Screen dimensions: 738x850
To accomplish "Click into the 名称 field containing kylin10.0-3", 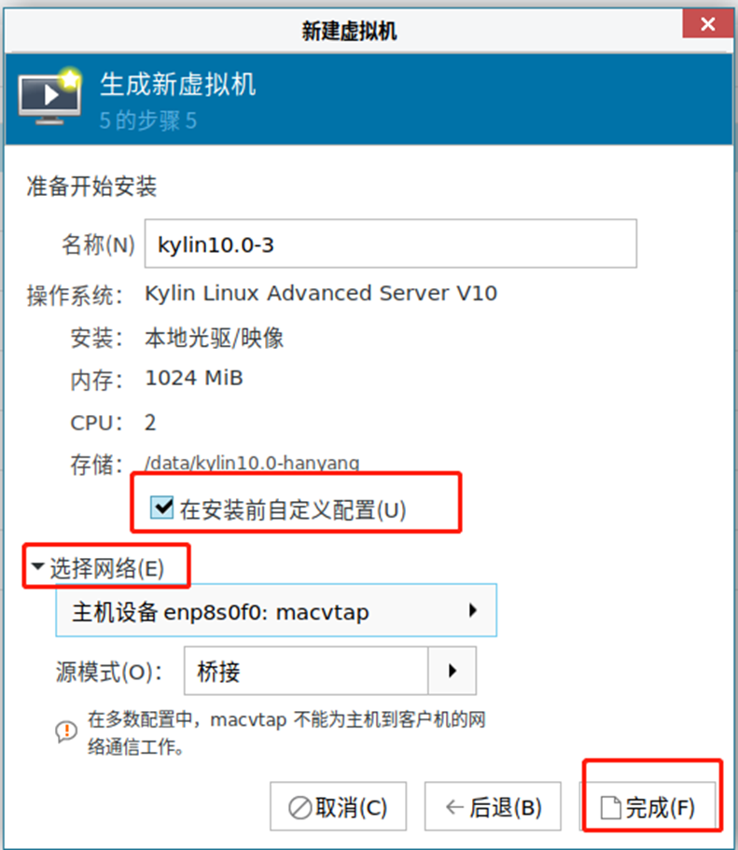I will (x=390, y=244).
